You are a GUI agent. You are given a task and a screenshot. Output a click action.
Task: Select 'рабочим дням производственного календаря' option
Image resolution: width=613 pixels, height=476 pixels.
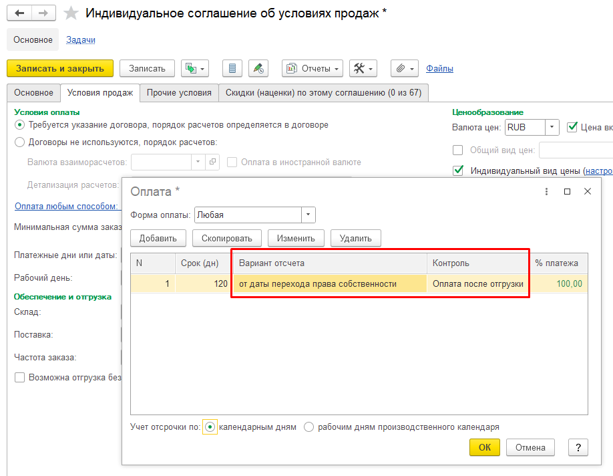pyautogui.click(x=309, y=427)
